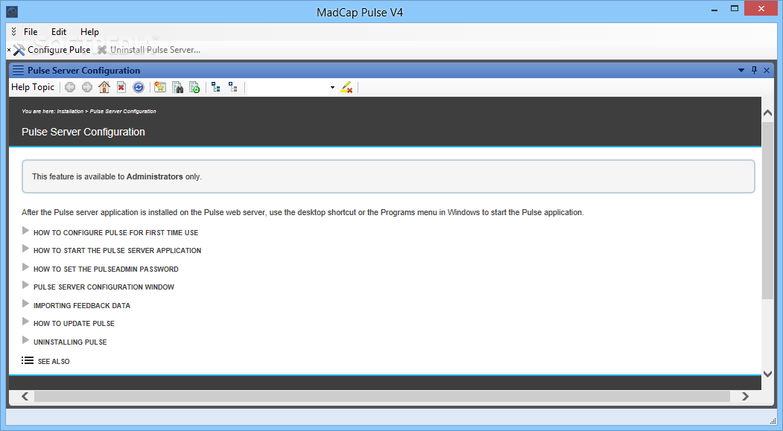Viewport: 783px width, 431px height.
Task: Pin the Pulse Server Configuration panel
Action: (x=754, y=70)
